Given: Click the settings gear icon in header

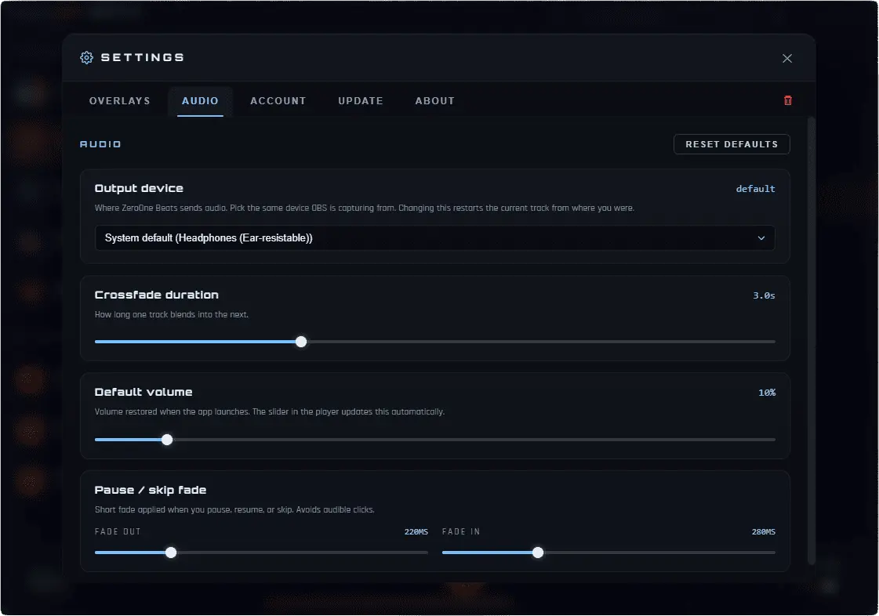Looking at the screenshot, I should (x=86, y=58).
